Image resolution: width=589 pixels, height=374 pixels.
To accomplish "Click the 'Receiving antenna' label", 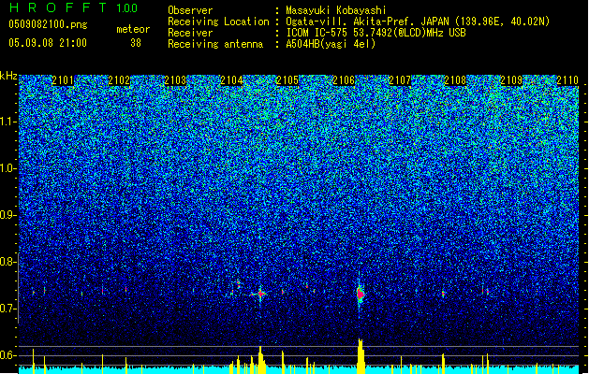I will coord(215,44).
